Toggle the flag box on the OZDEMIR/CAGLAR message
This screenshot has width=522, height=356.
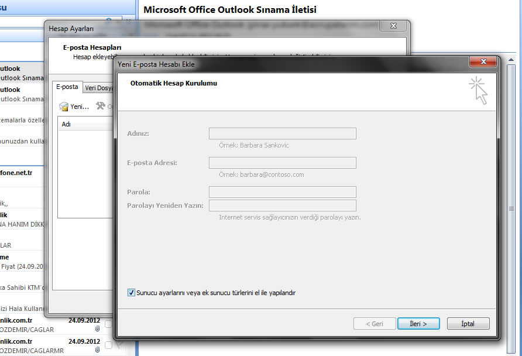108,324
